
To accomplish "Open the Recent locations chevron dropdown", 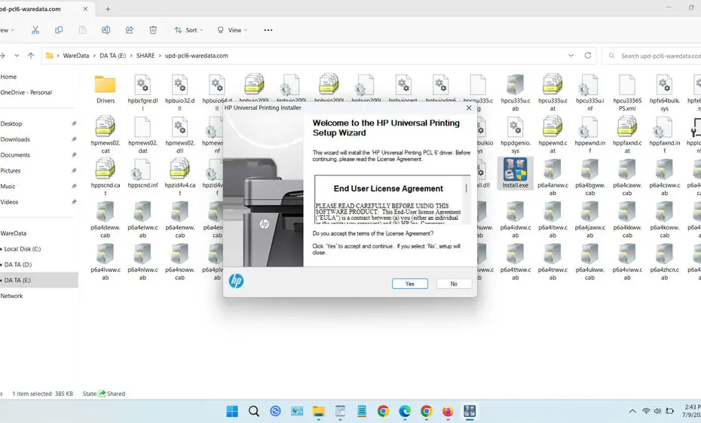I will pyautogui.click(x=17, y=56).
